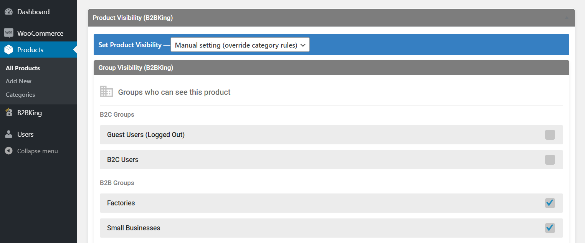
Task: Enable visibility for Guest Users (Logged Out)
Action: tap(550, 135)
